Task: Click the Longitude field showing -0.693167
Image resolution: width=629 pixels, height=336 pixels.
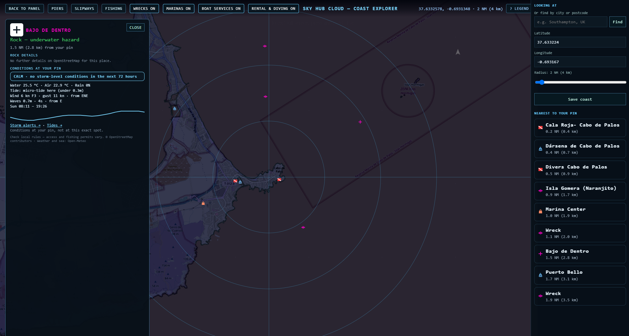Action: 580,62
